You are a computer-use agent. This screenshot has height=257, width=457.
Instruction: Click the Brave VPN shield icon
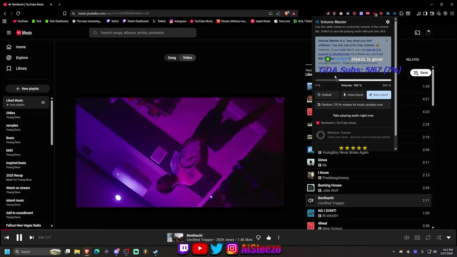[x=445, y=14]
